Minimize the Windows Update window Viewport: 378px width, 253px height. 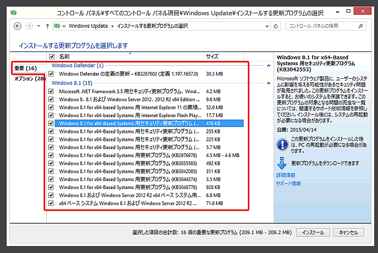tap(338, 12)
